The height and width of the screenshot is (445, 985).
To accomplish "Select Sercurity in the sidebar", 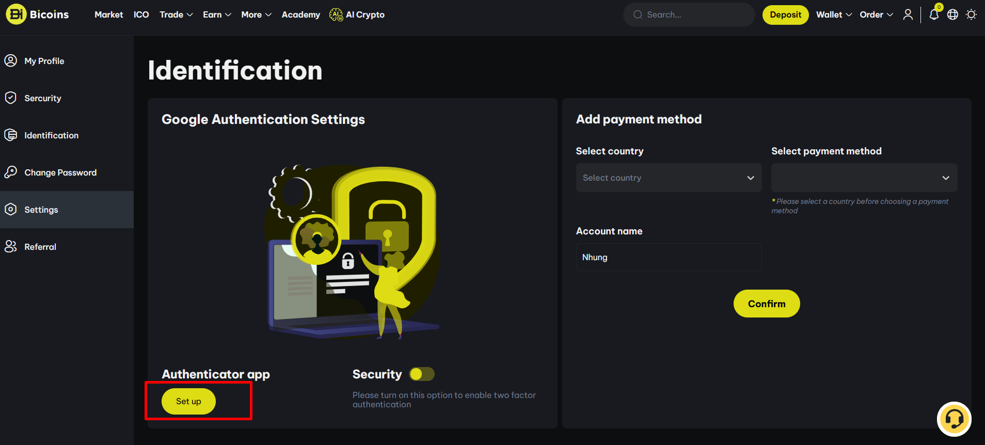I will 43,98.
